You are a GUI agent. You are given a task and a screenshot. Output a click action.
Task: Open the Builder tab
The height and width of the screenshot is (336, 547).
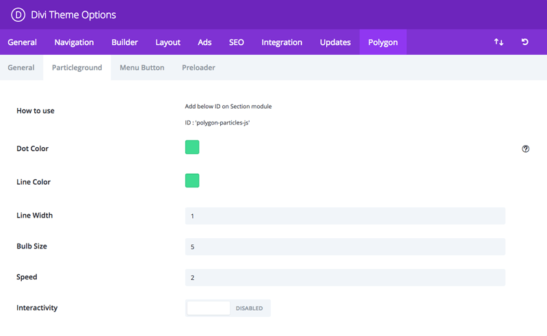(124, 42)
